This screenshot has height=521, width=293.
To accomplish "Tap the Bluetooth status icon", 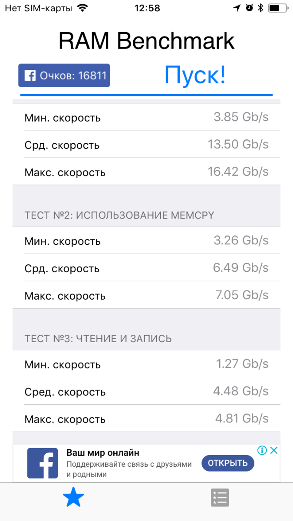I will 260,8.
